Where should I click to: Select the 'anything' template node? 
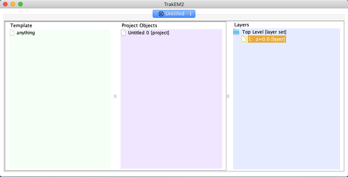coord(26,33)
